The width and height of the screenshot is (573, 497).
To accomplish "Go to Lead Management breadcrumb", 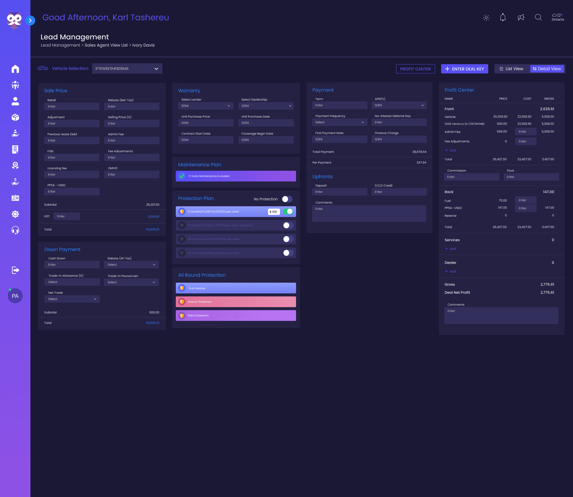I will click(x=60, y=45).
